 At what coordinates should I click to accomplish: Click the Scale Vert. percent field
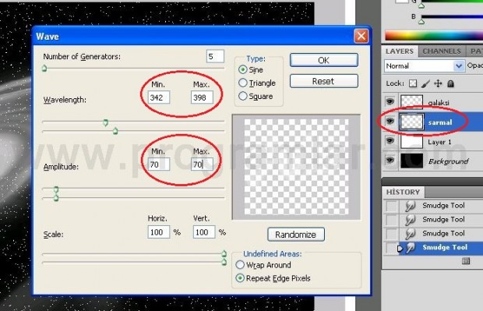pos(204,232)
